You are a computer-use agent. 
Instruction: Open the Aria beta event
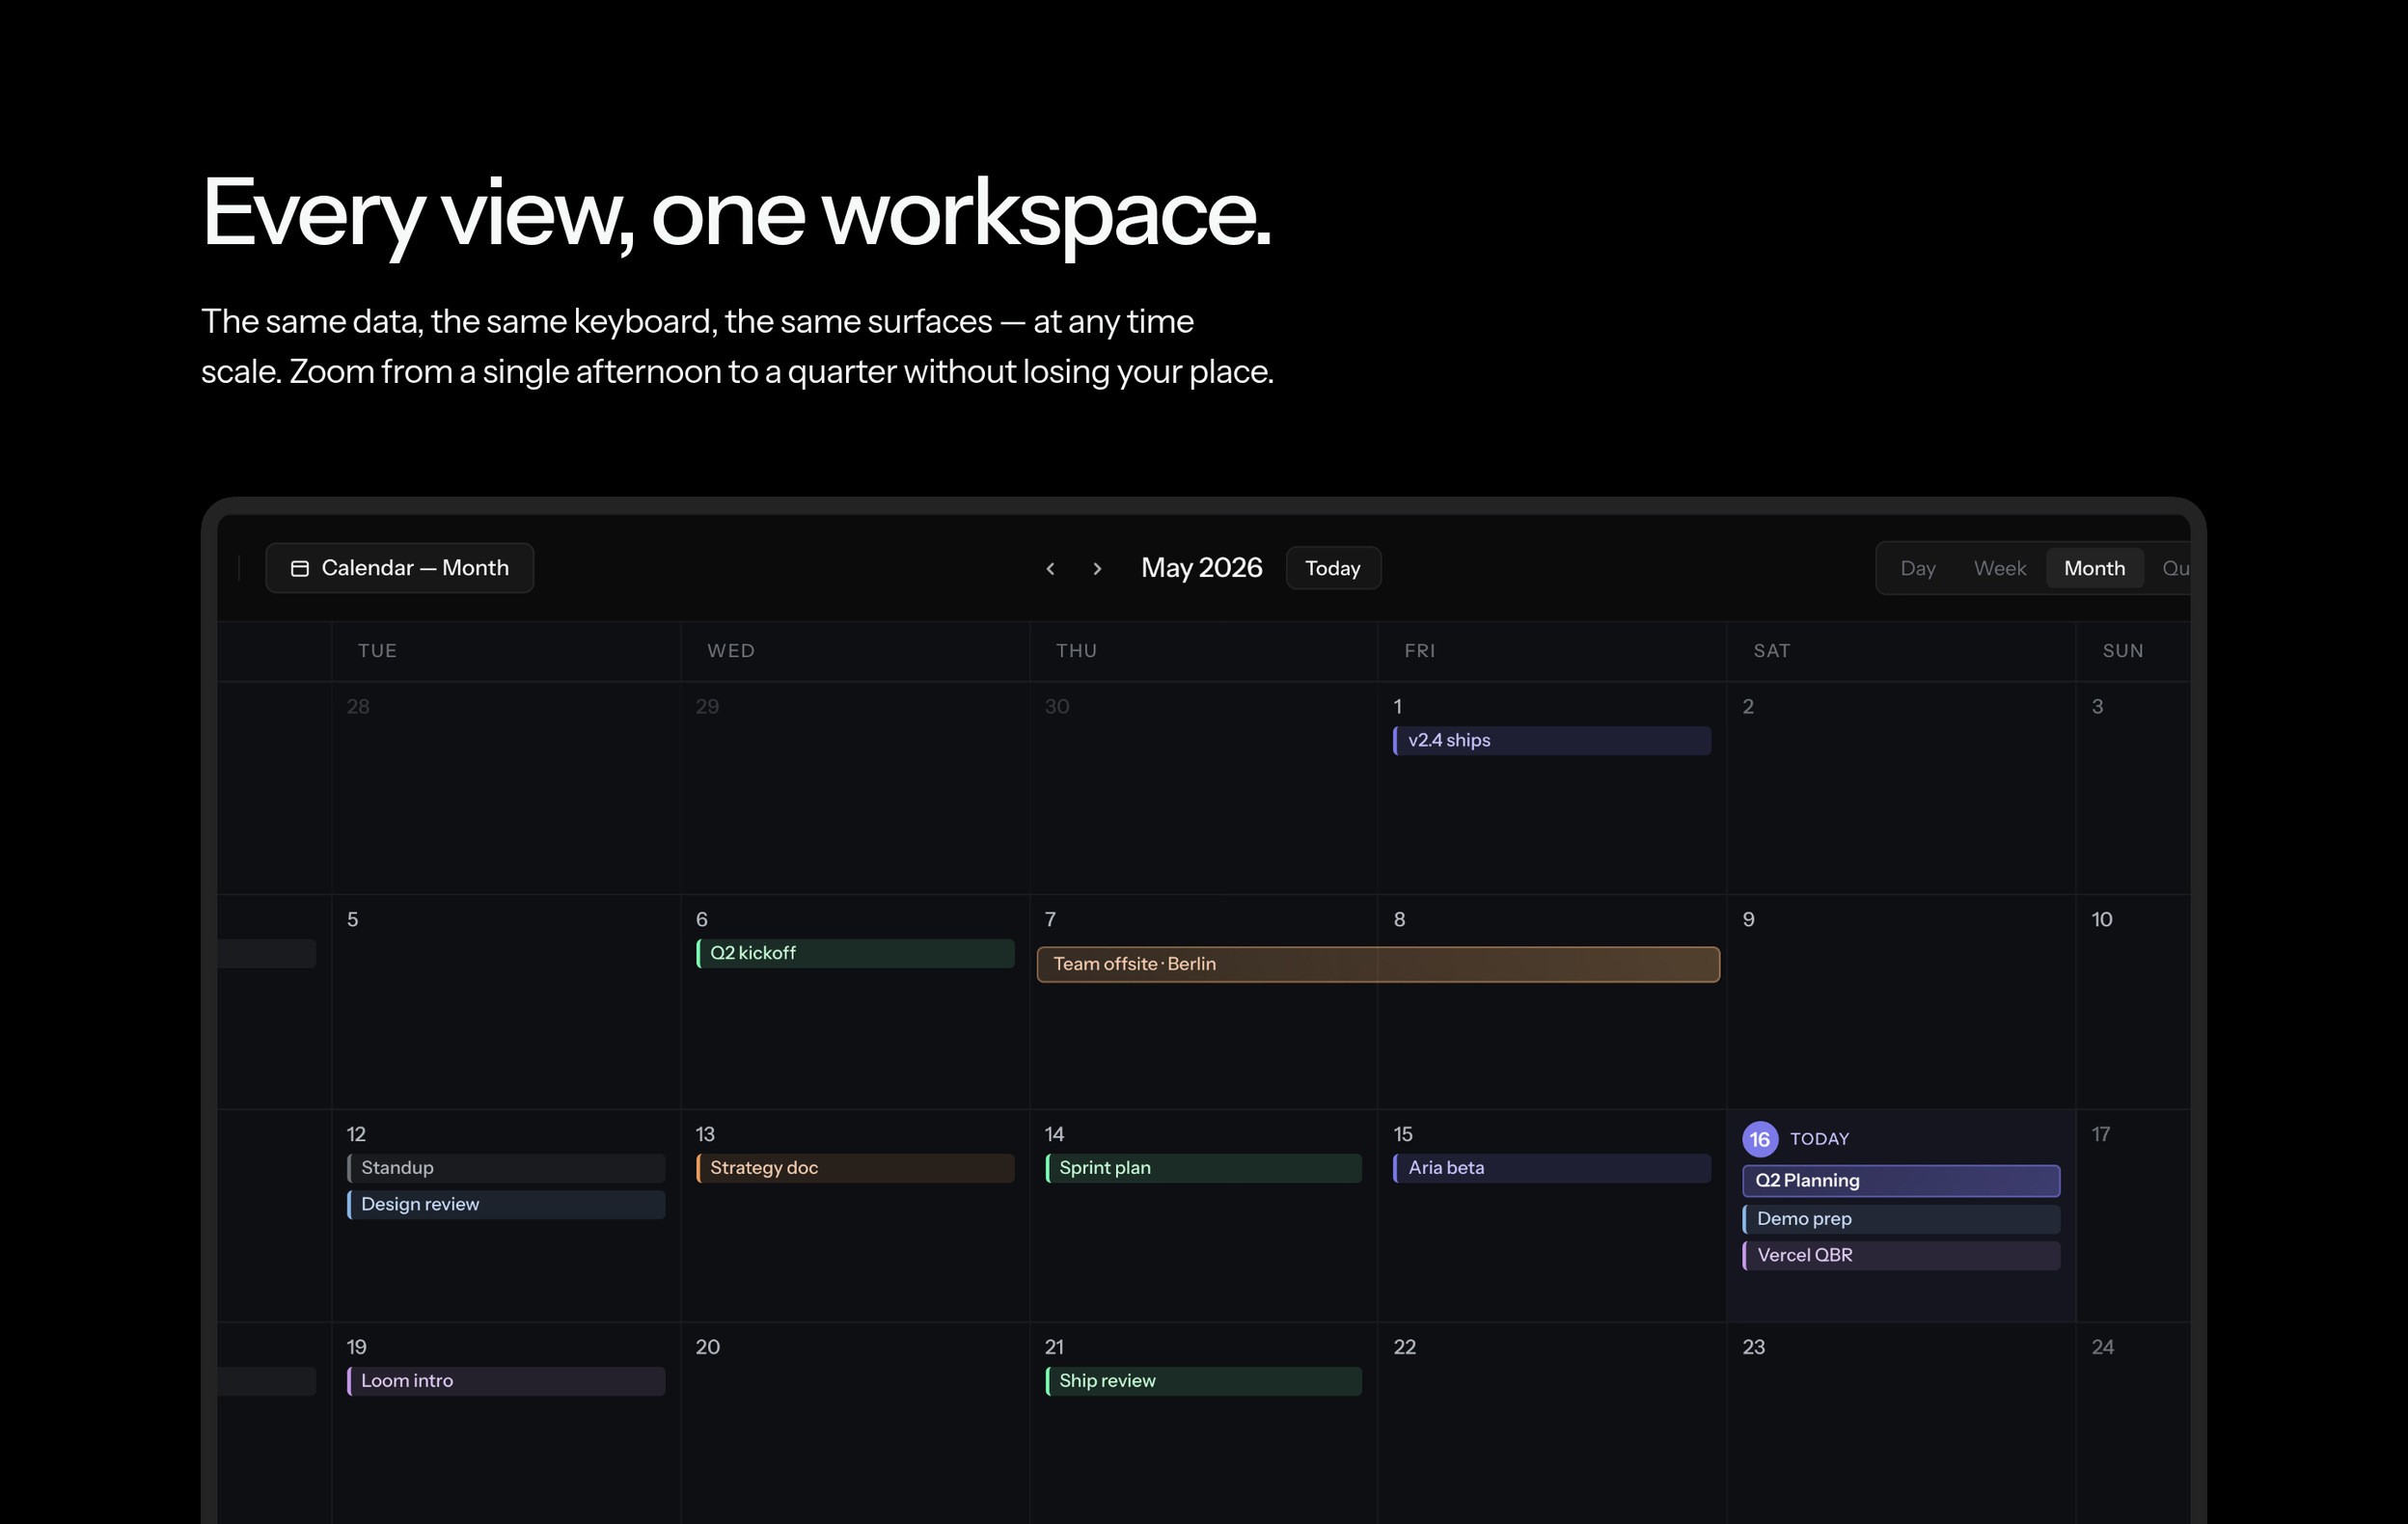pos(1551,1168)
